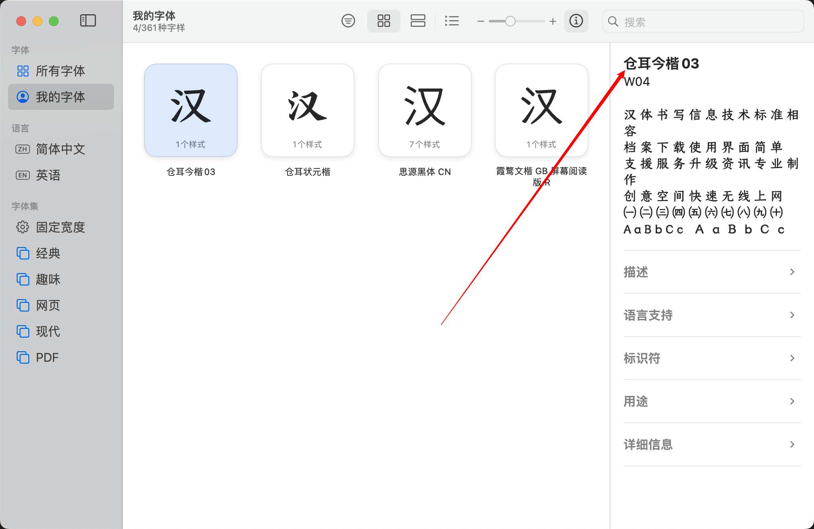Click the collection icon beside PDF

pos(23,357)
